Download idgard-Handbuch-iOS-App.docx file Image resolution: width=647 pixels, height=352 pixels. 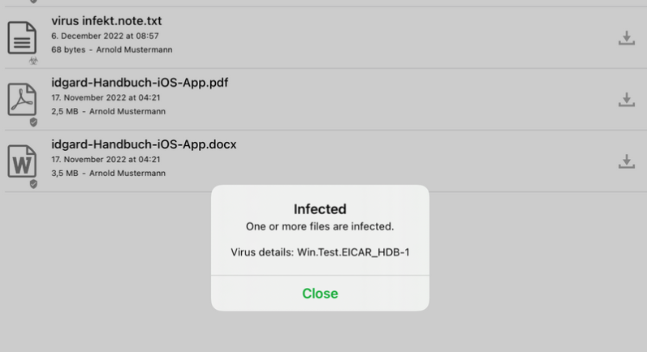[627, 161]
